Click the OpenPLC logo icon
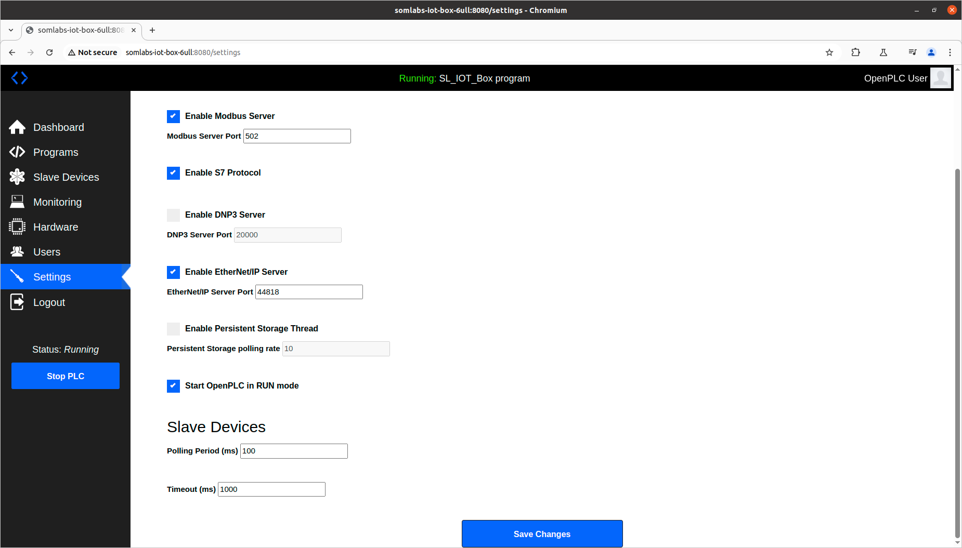 (x=19, y=78)
